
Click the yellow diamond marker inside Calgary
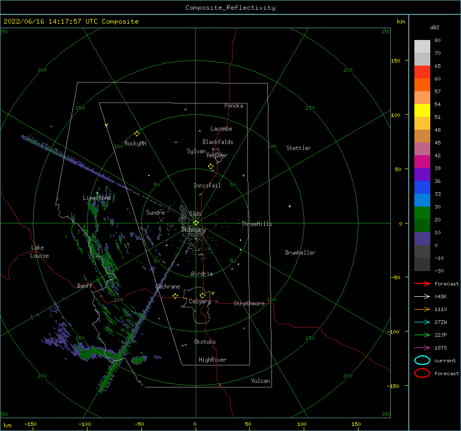pos(202,295)
